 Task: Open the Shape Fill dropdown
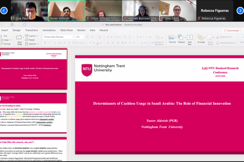click(x=224, y=37)
